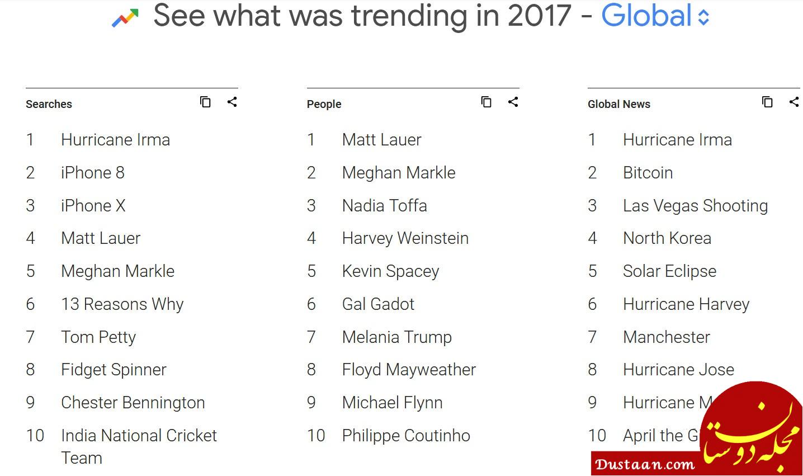The image size is (803, 476).
Task: Click the up-down chevron beside Global
Action: click(x=703, y=17)
